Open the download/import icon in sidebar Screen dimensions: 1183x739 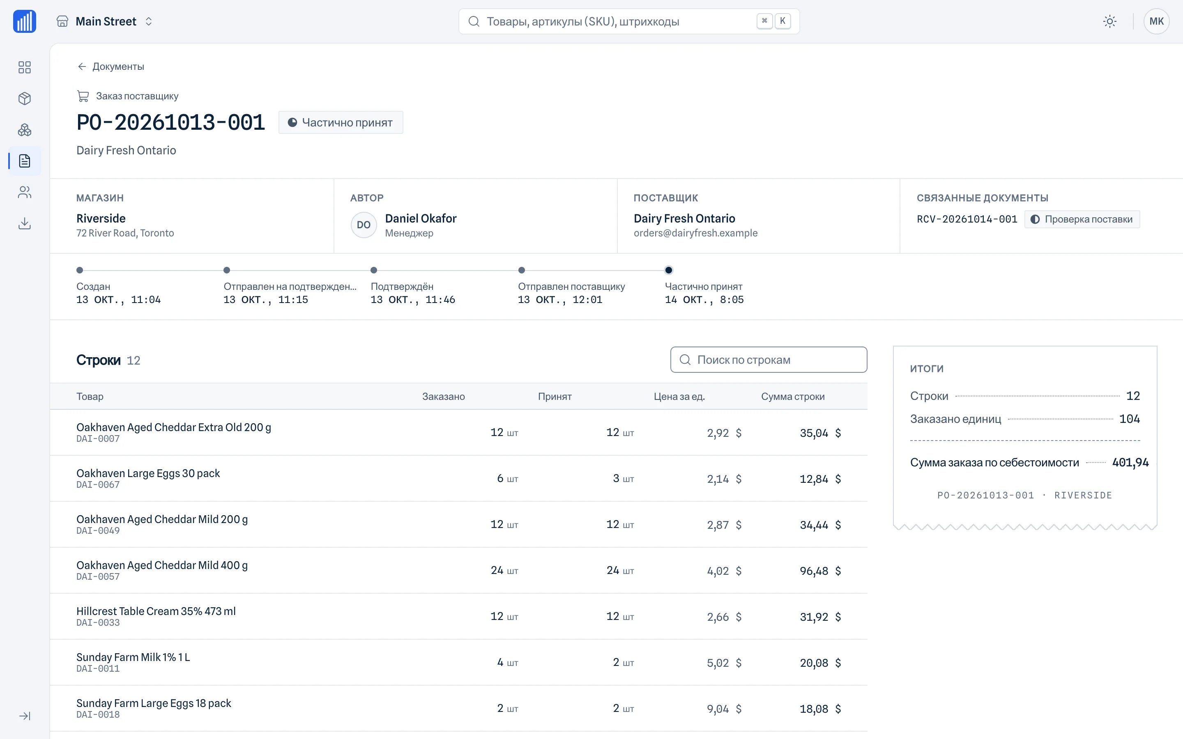[25, 223]
